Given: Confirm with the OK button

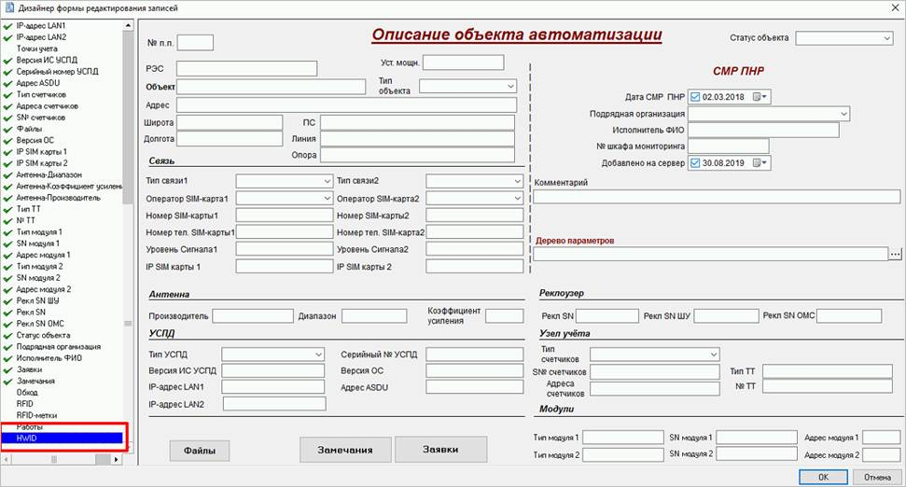Looking at the screenshot, I should pos(823,477).
